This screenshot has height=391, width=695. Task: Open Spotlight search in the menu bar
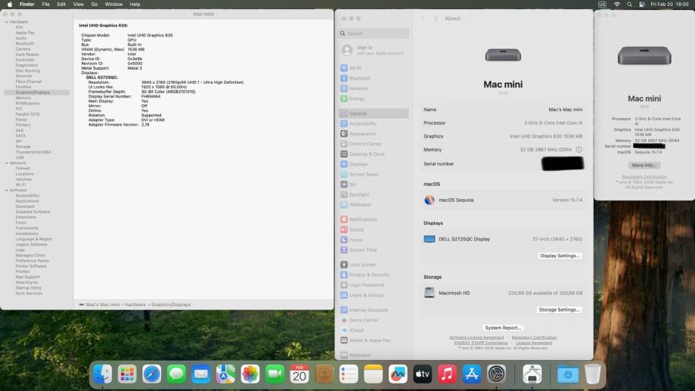tap(629, 5)
